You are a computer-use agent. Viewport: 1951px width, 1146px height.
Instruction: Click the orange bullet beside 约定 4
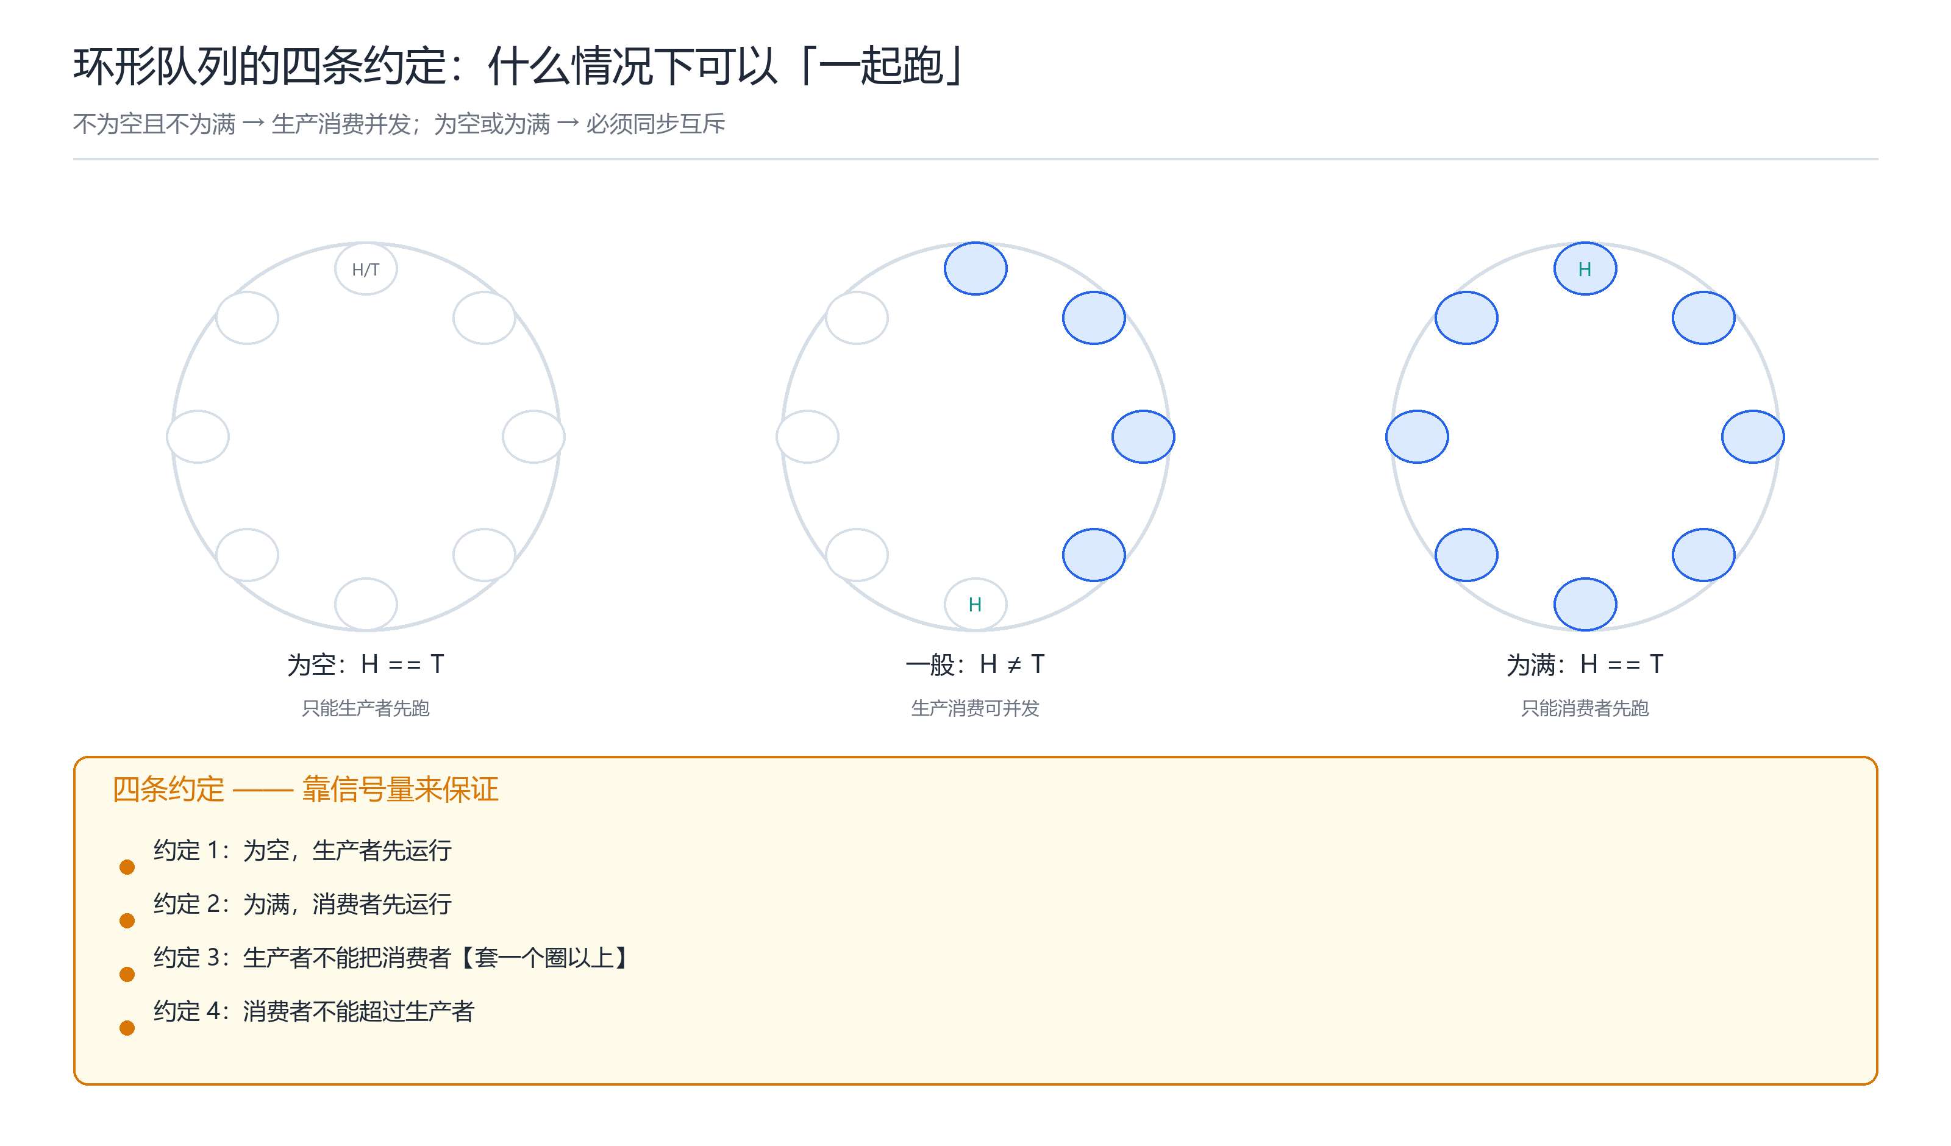127,1028
